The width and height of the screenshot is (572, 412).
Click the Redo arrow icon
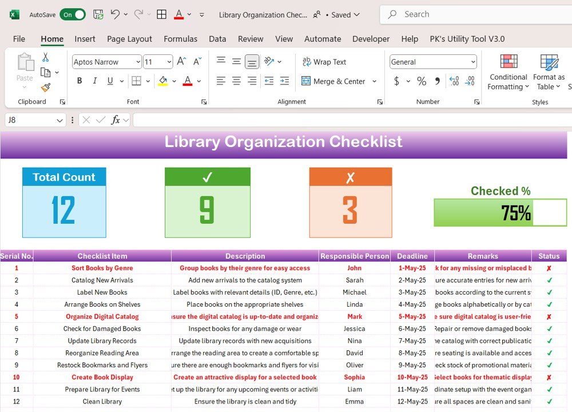(x=138, y=15)
